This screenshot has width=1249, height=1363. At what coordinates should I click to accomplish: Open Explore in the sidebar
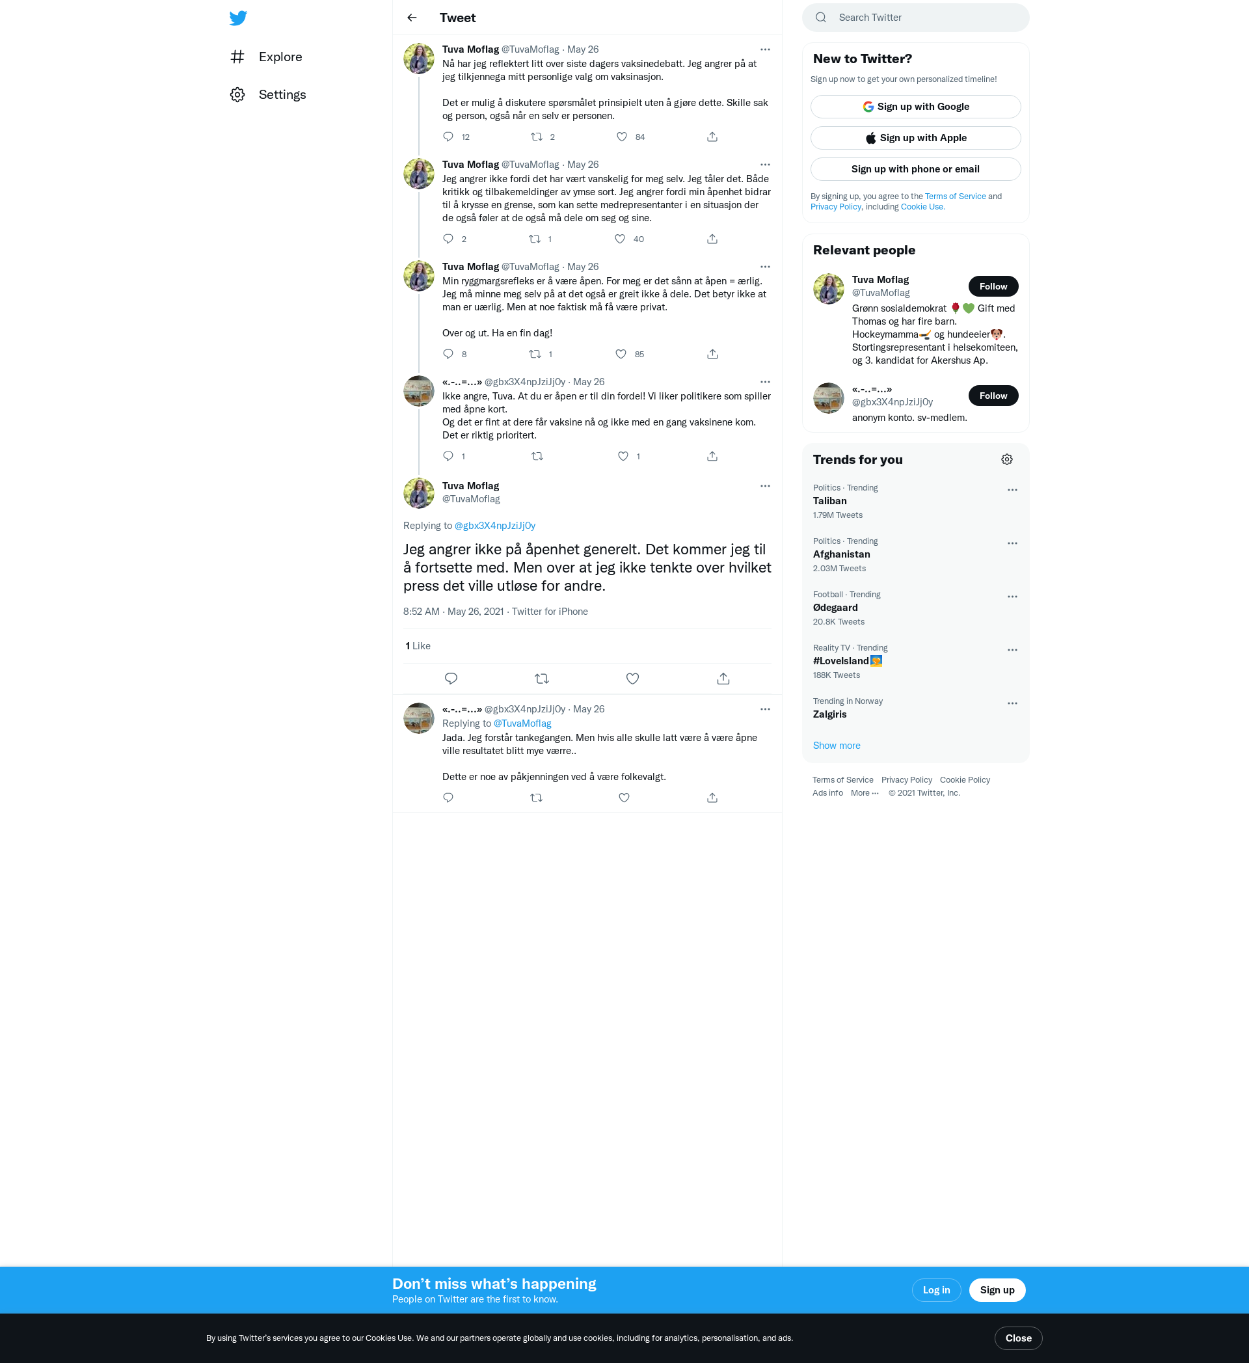(x=266, y=57)
